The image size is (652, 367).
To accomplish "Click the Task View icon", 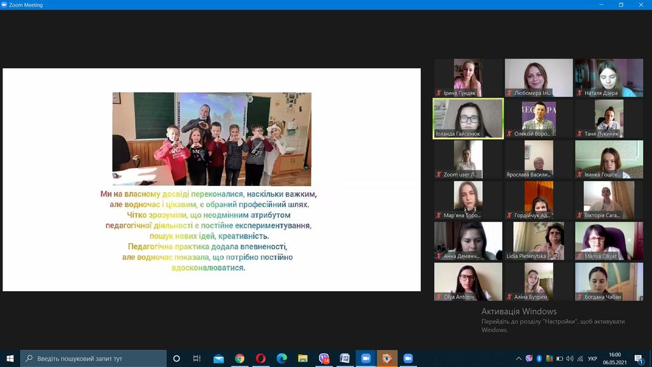I will tap(197, 358).
